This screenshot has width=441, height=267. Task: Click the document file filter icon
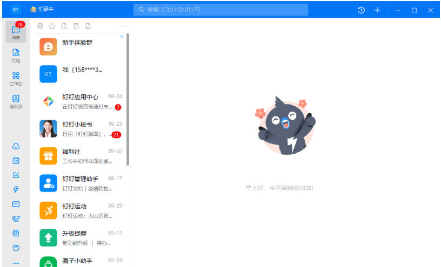point(88,26)
